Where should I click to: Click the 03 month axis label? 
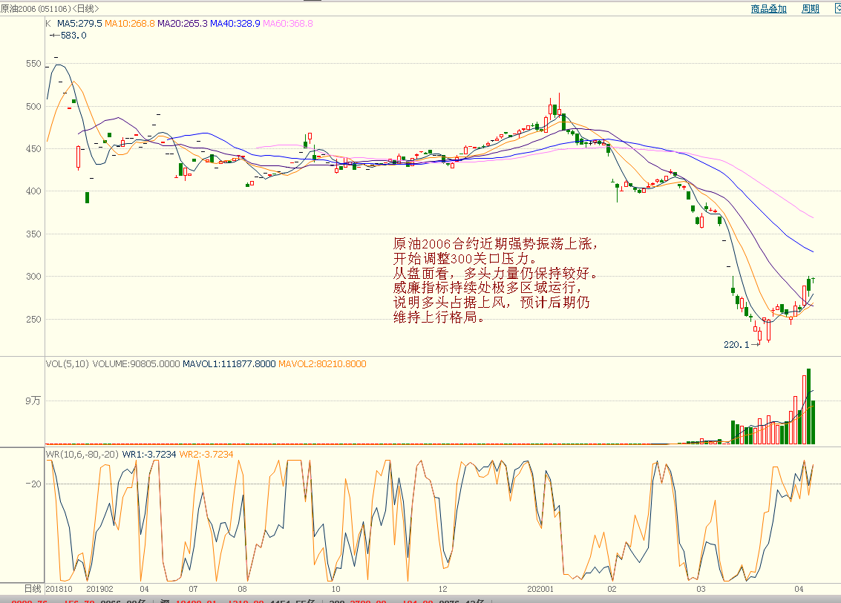coord(701,589)
